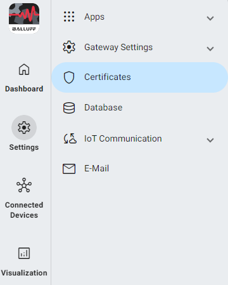This screenshot has height=285, width=228.
Task: Select the Database menu item
Action: 139,108
